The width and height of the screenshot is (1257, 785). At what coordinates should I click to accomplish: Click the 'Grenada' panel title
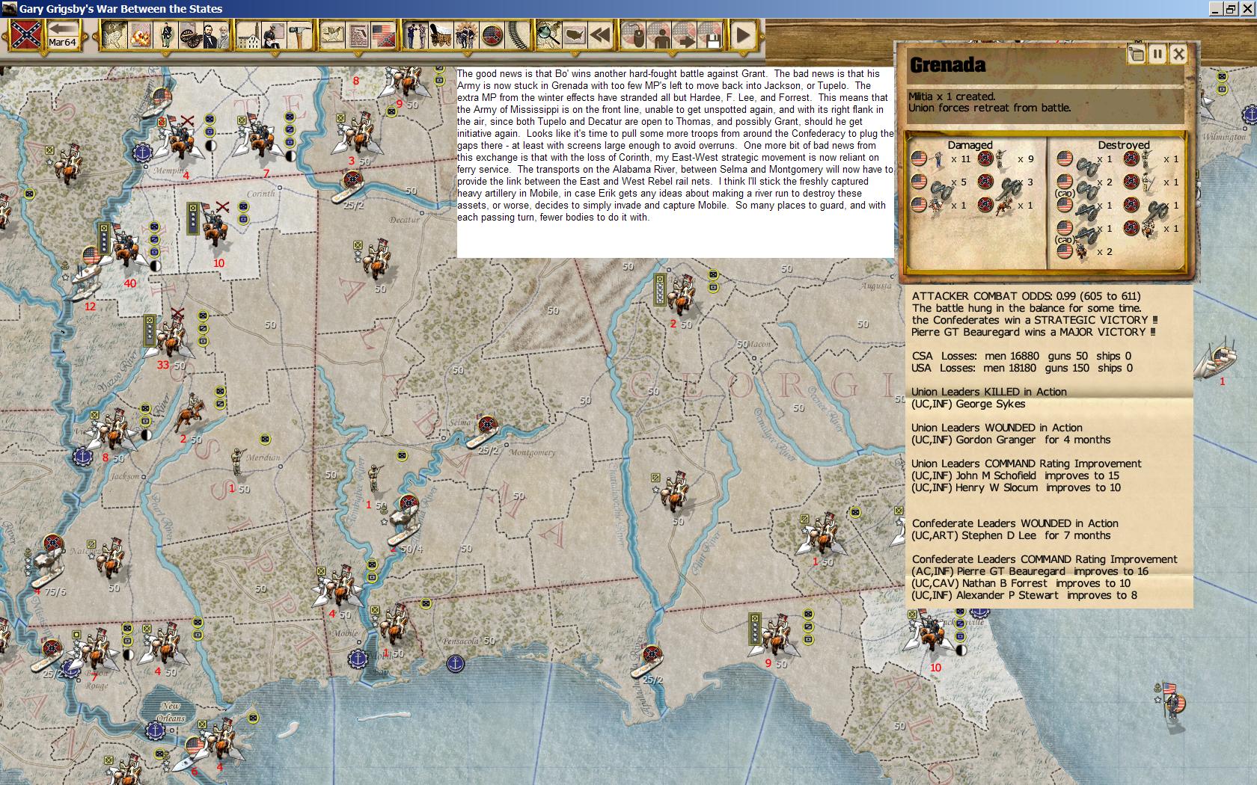click(x=947, y=65)
